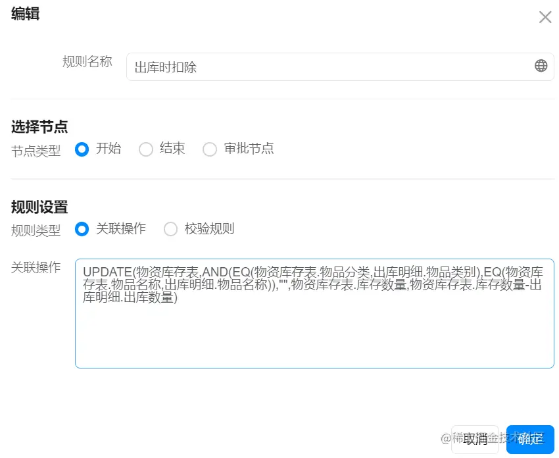559x458 pixels.
Task: Choose the 关联操作 rule type radio
Action: [82, 229]
